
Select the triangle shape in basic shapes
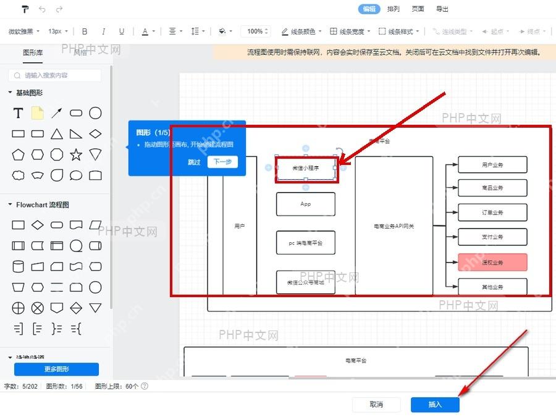click(57, 133)
